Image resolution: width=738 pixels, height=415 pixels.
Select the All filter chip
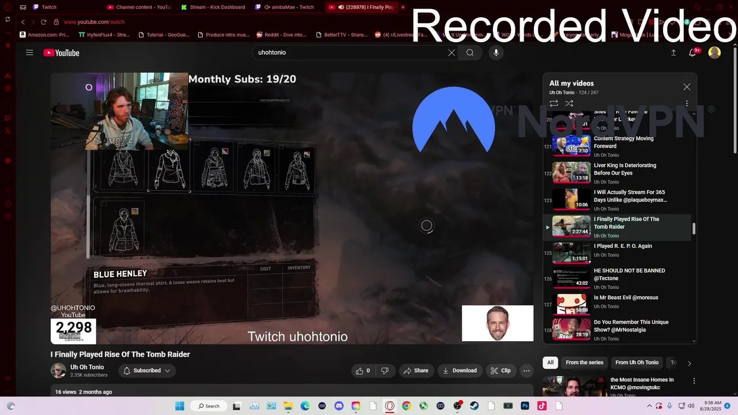point(550,363)
